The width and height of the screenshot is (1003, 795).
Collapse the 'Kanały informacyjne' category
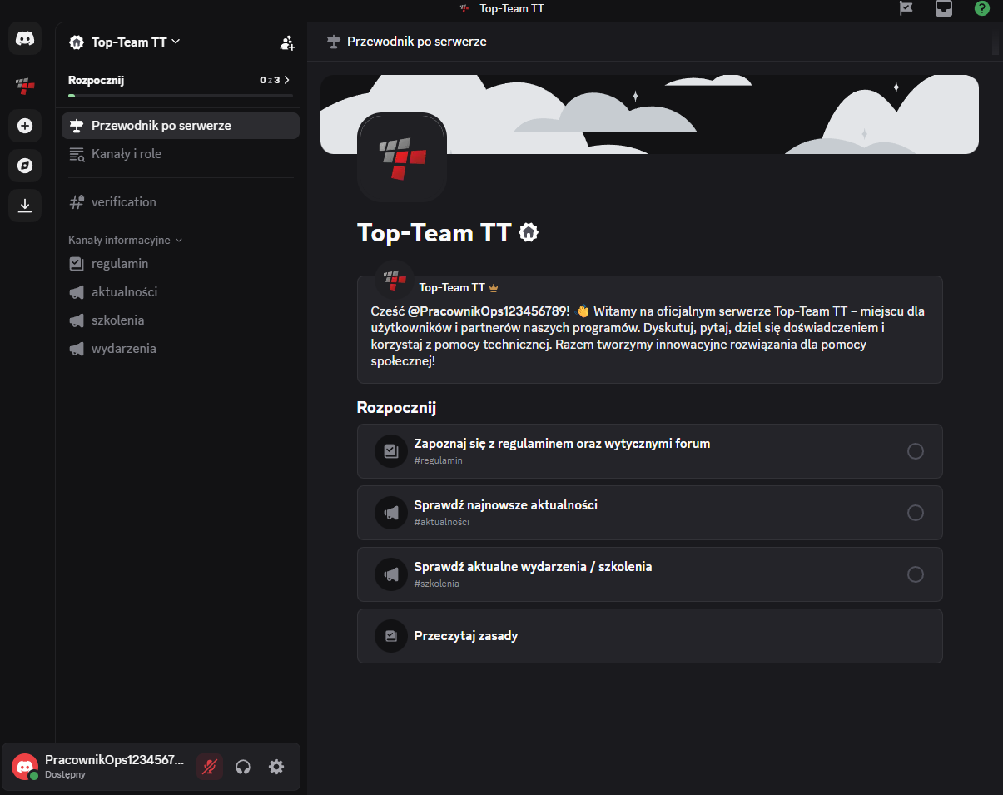[x=126, y=241]
